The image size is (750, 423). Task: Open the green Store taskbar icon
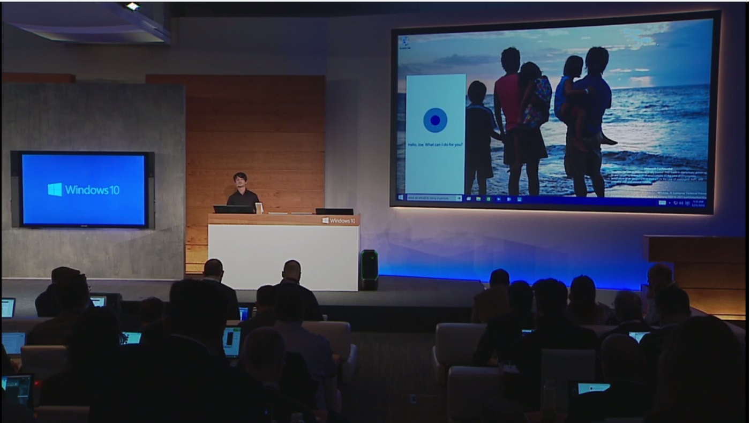(x=489, y=199)
